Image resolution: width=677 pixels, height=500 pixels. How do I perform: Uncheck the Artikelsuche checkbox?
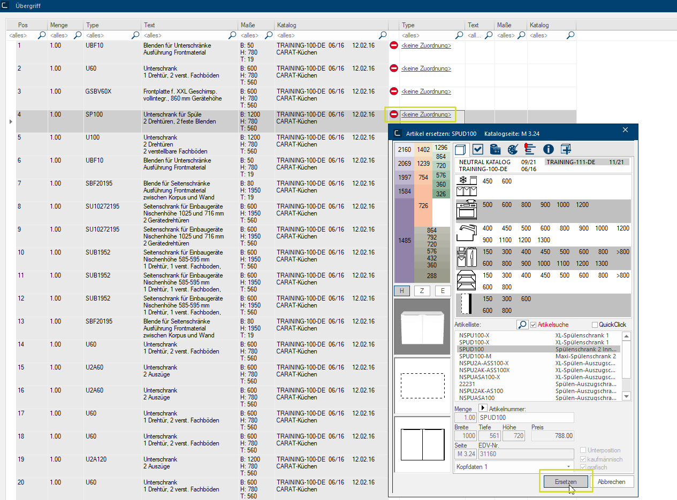click(533, 325)
